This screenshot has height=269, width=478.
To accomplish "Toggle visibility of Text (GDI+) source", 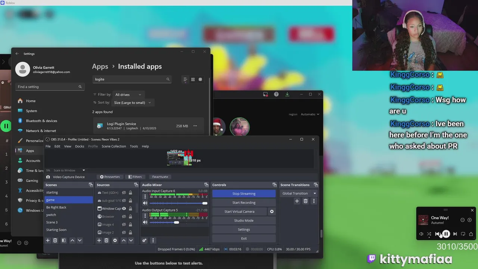I will 124,193.
